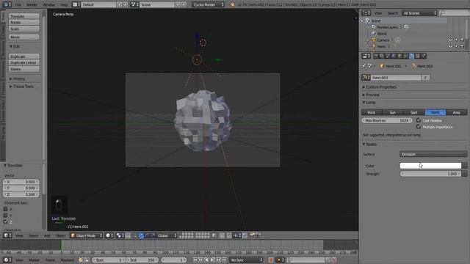The width and height of the screenshot is (470, 264).
Task: Click the Rotate button
Action: 24,23
